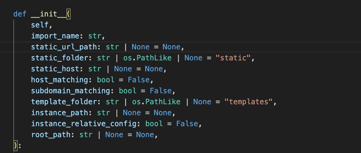Place cursor on import_name parameter
This screenshot has height=153, width=361.
pos(55,36)
